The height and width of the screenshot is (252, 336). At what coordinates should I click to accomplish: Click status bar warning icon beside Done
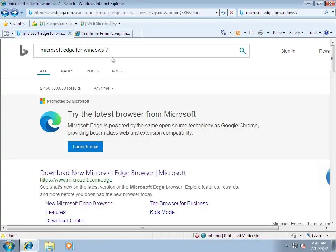pyautogui.click(x=3, y=236)
